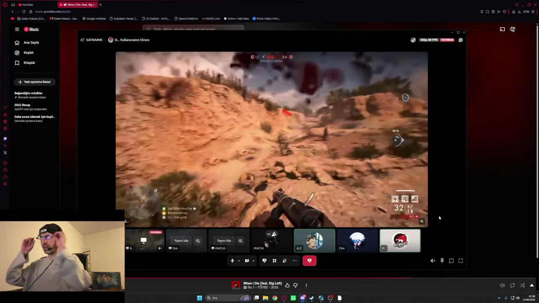Open the chat bubble icon in stream header
This screenshot has width=539, height=303.
coord(461,40)
